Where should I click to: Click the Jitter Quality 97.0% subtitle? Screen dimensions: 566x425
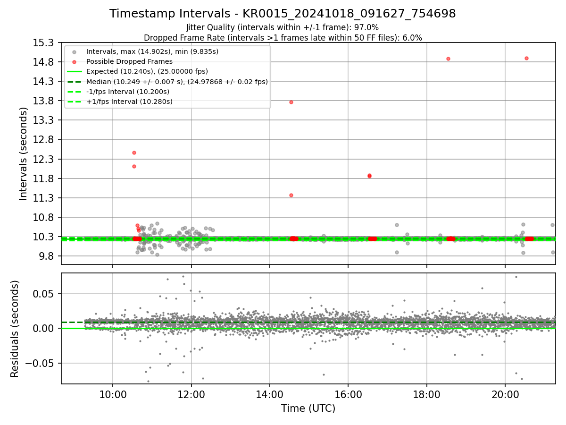(283, 27)
